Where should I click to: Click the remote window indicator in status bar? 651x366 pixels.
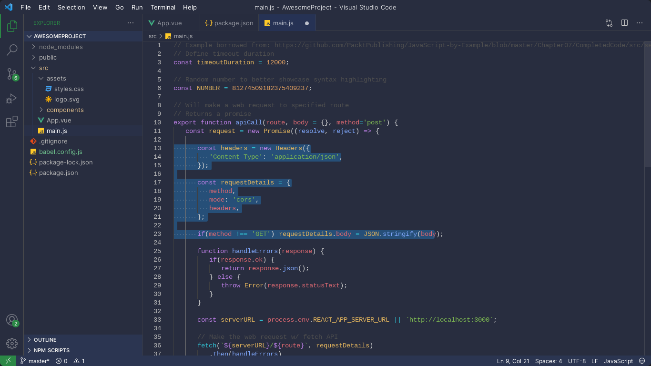[8, 361]
